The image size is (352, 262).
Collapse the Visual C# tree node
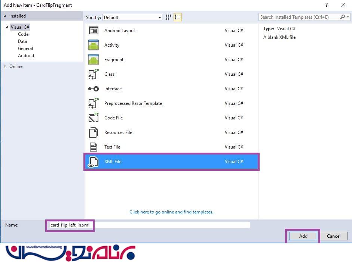[x=7, y=27]
